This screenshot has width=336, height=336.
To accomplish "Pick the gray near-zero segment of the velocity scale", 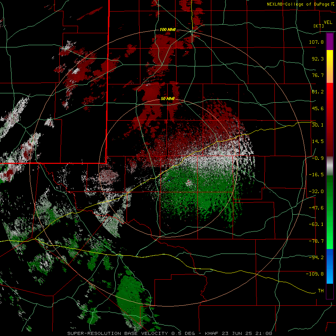I will 330,166.
